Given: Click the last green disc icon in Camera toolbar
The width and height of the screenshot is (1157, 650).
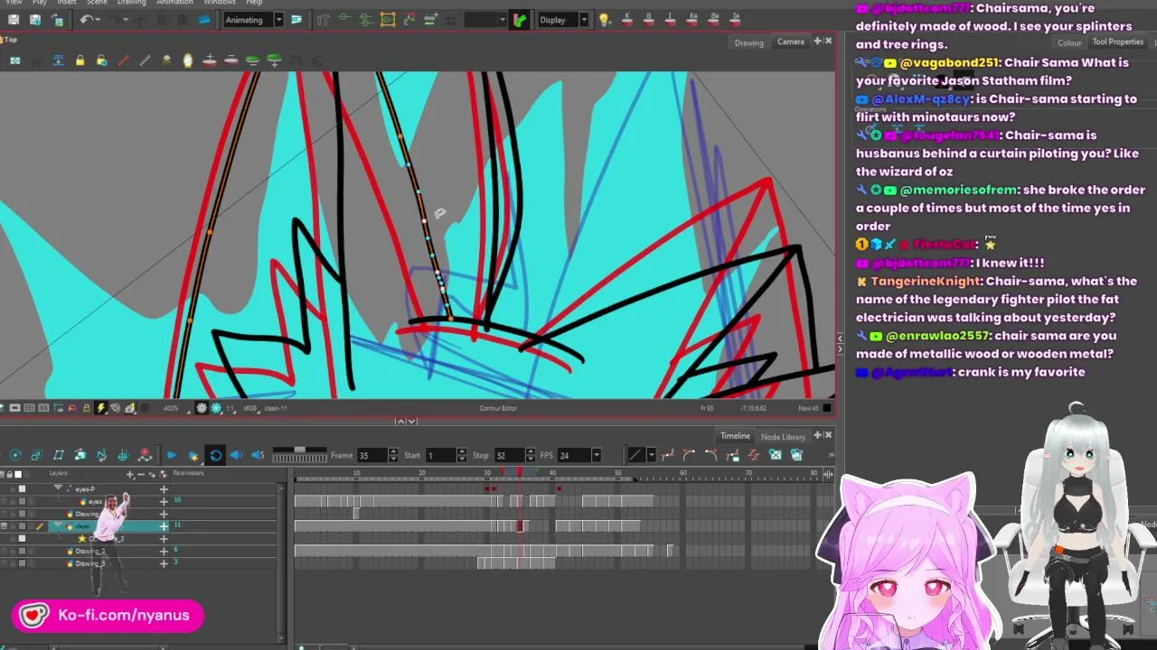Looking at the screenshot, I should [274, 60].
